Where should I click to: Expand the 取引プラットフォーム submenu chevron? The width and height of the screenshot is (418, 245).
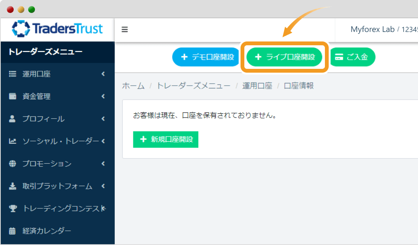103,186
